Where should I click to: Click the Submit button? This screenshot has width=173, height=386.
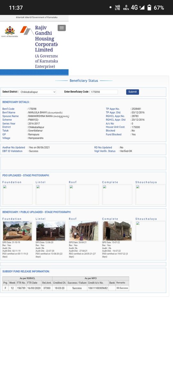coord(132,92)
